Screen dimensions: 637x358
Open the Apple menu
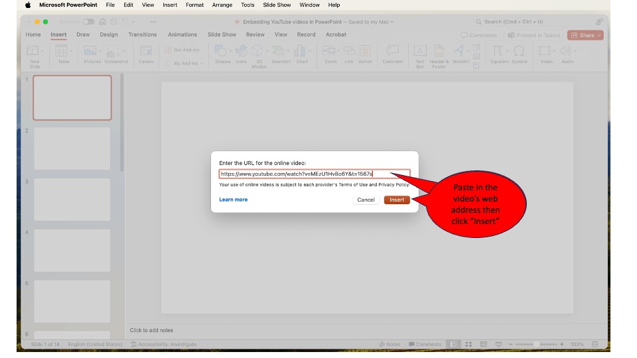click(28, 5)
